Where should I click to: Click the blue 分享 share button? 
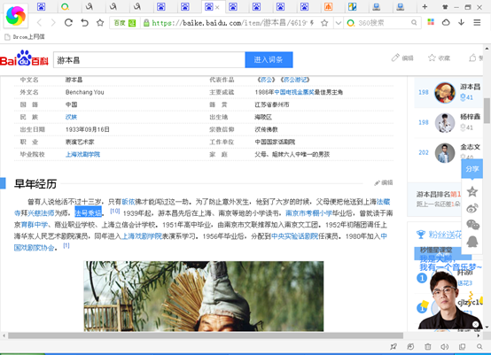click(x=472, y=169)
